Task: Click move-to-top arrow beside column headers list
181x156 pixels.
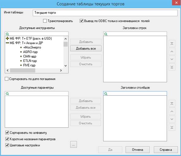Action: (x=172, y=104)
